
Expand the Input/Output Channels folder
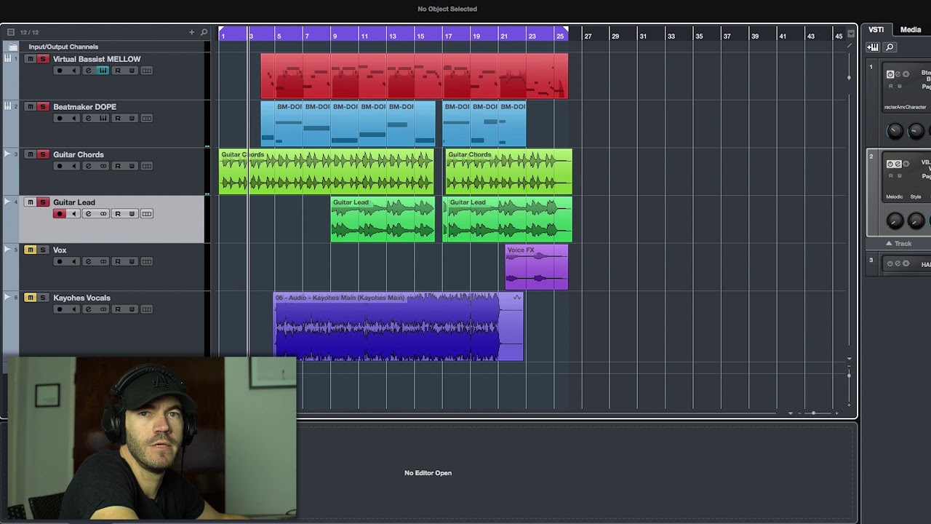[x=12, y=47]
